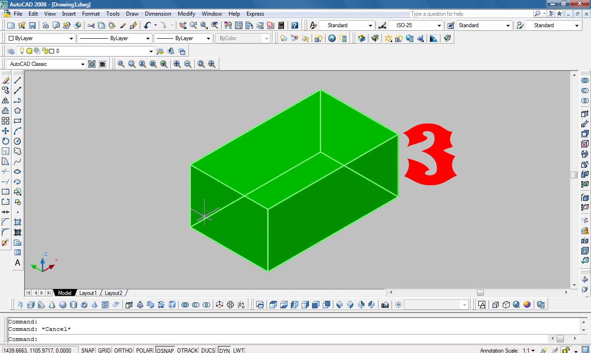This screenshot has width=591, height=353.
Task: Select the Polygon draw tool
Action: [x=18, y=111]
